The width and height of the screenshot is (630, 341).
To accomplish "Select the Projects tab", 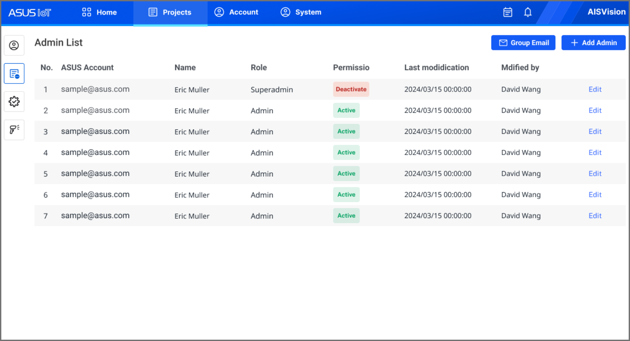I will [x=170, y=12].
